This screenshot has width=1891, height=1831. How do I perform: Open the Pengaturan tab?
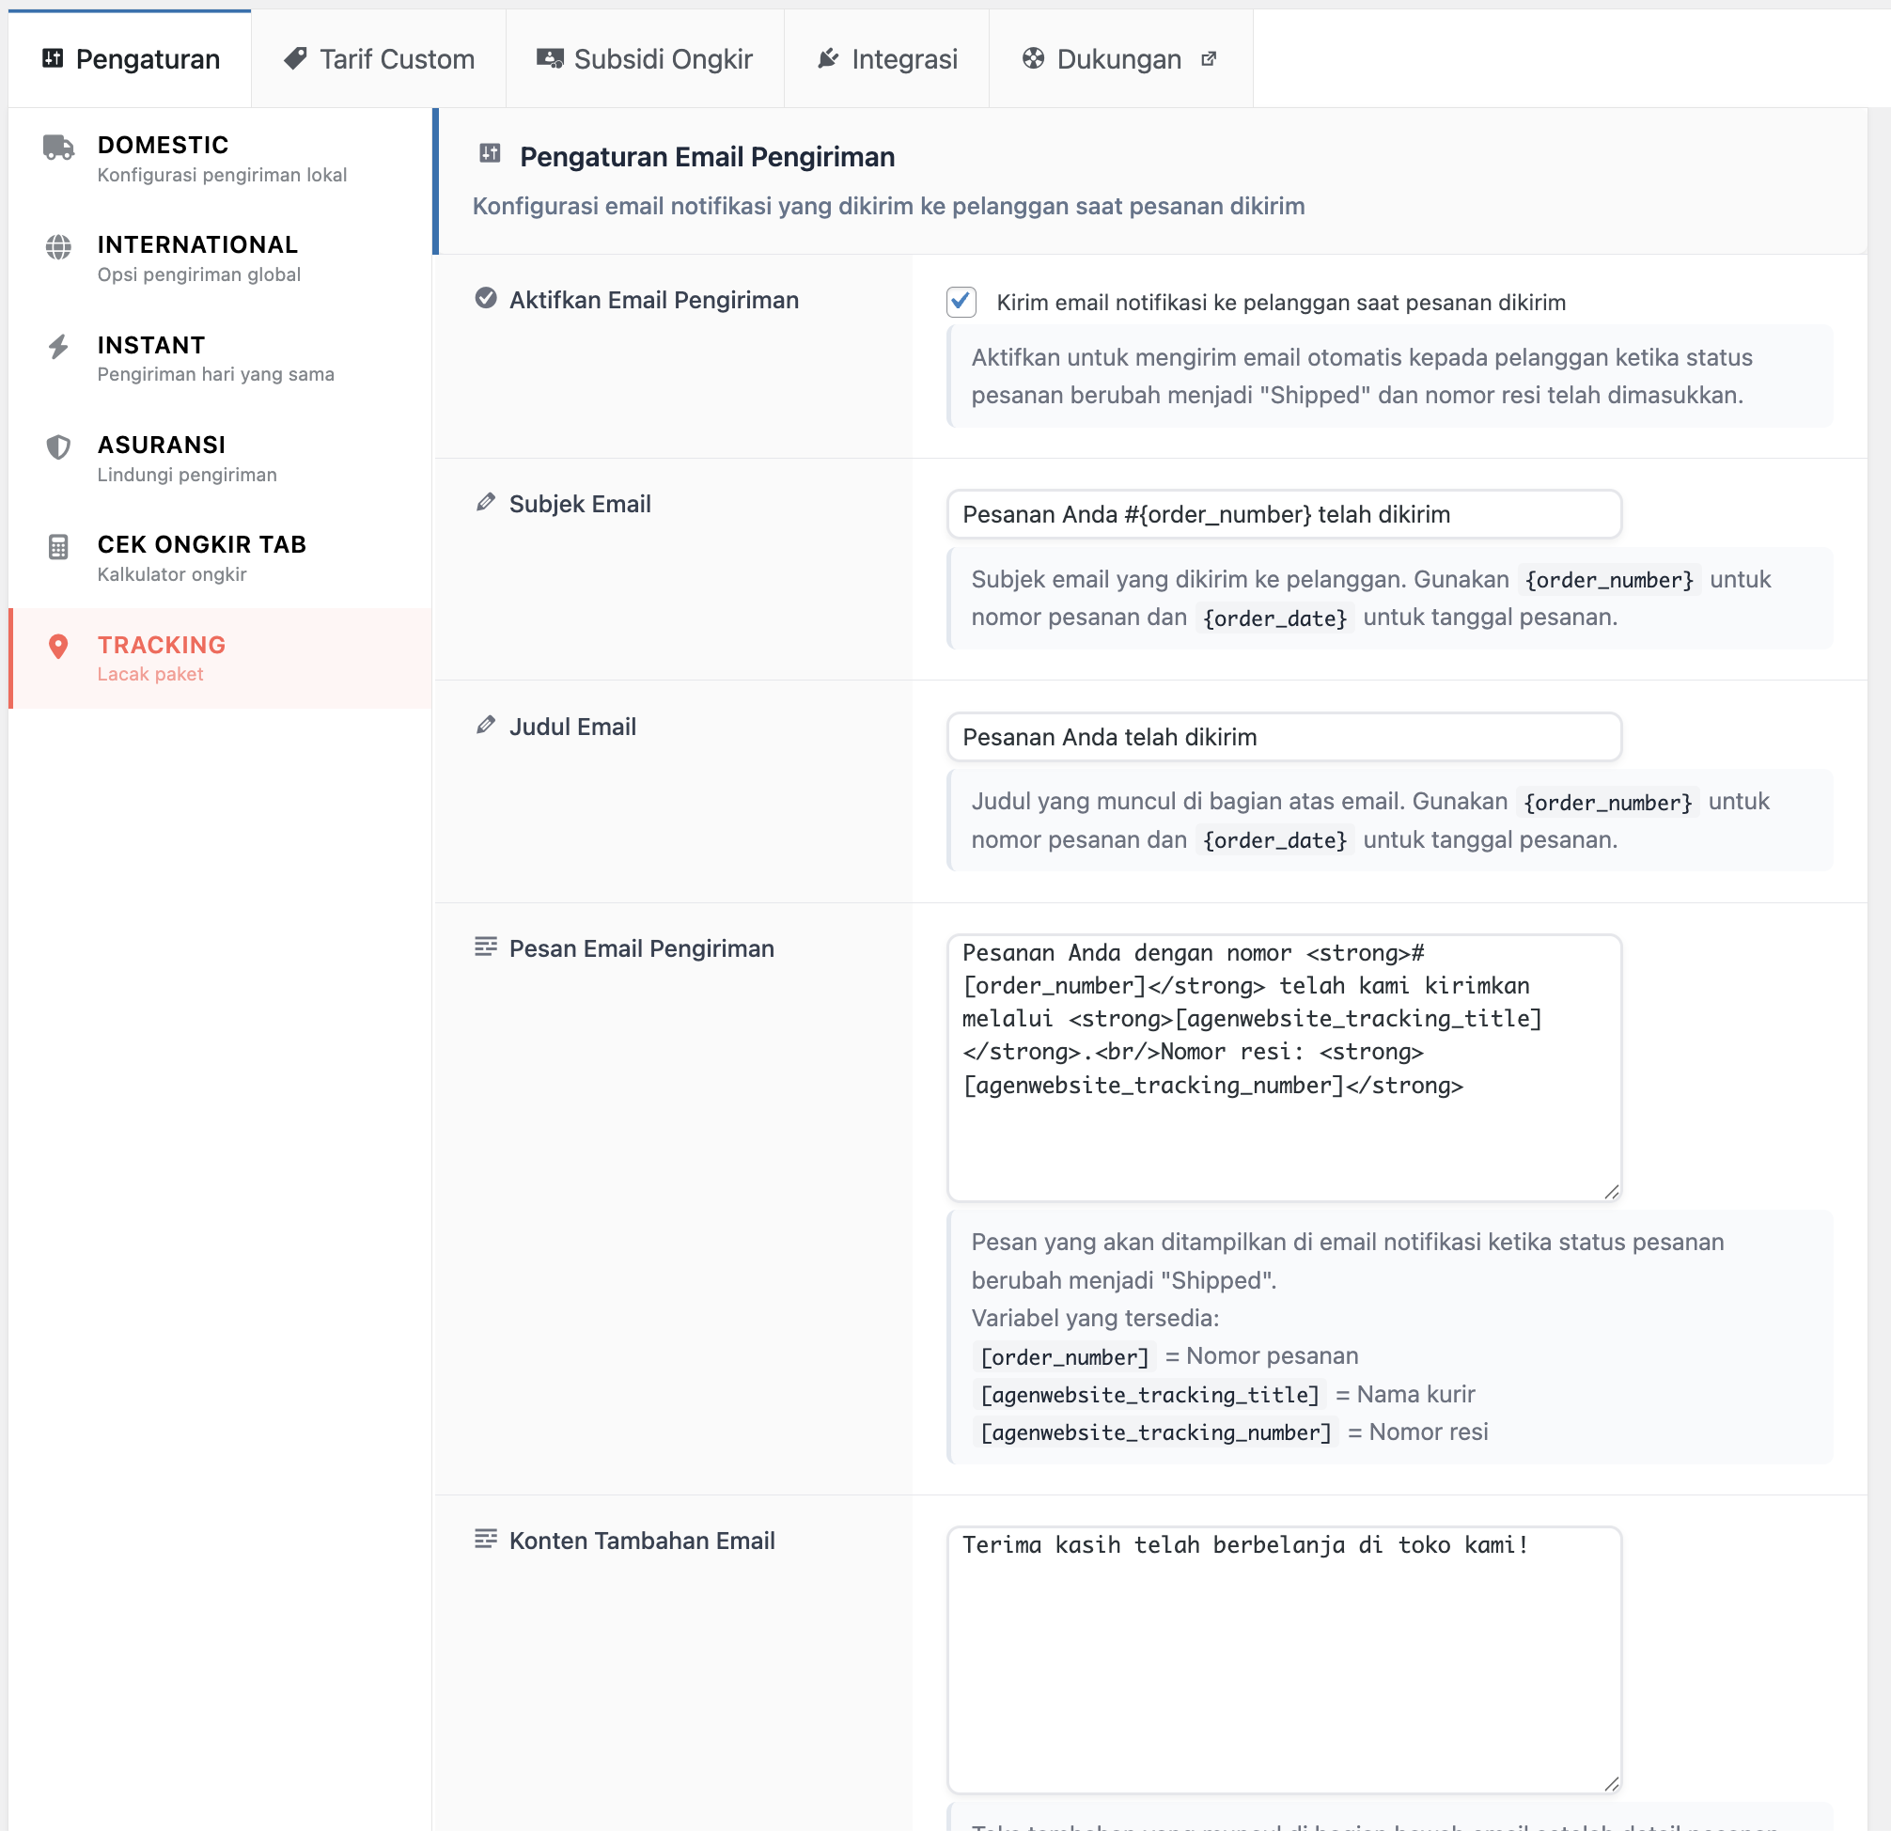[x=131, y=59]
